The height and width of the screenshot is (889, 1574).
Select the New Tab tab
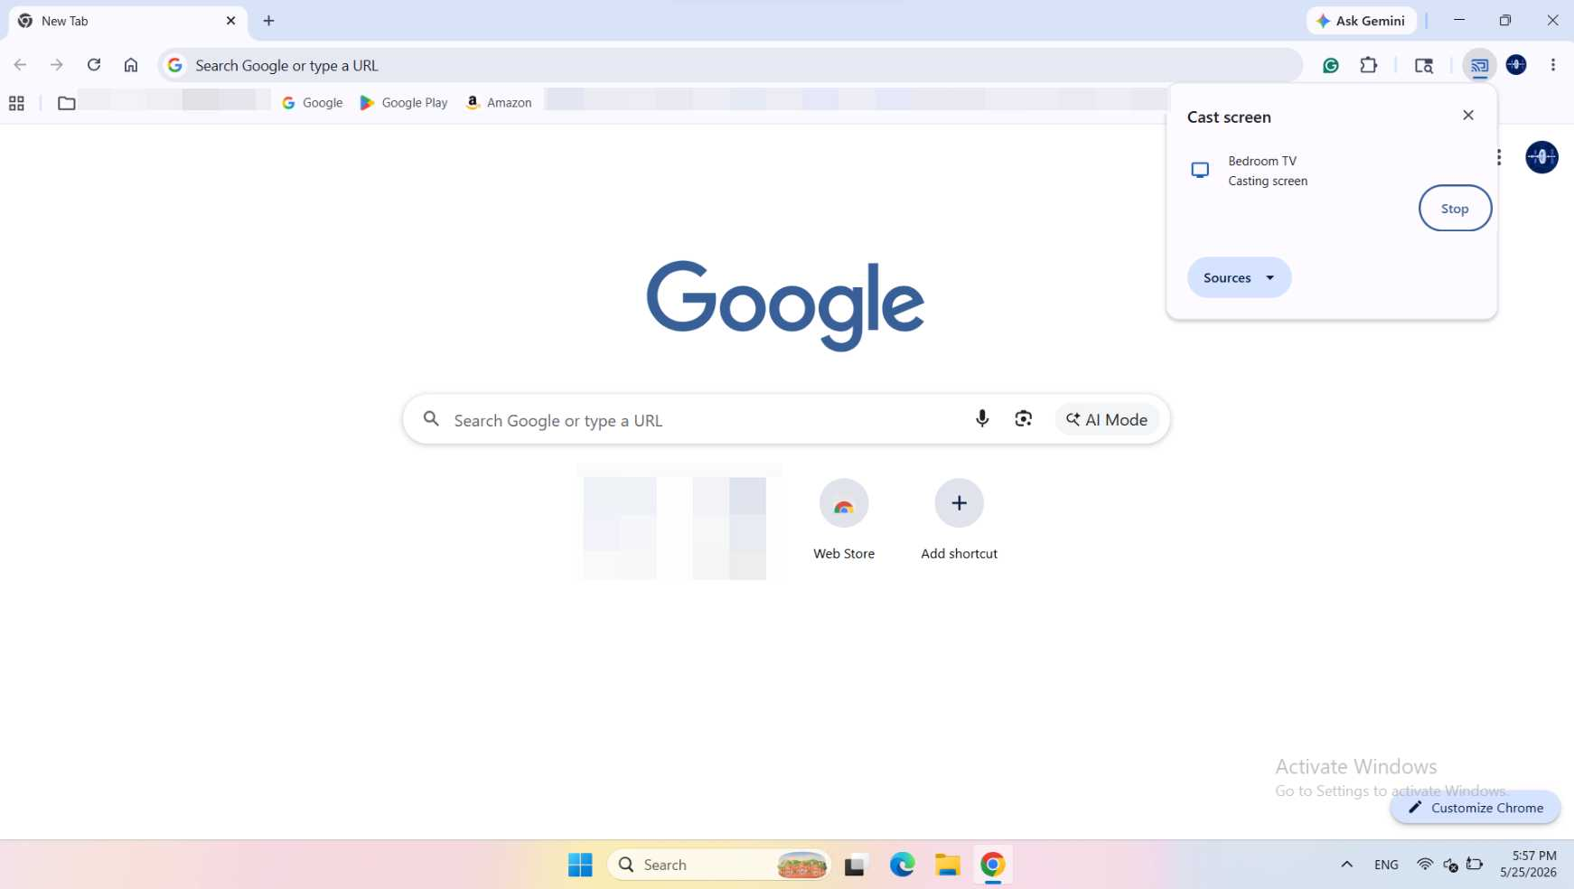point(127,21)
